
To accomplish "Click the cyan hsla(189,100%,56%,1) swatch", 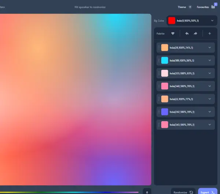I will click(x=165, y=60).
